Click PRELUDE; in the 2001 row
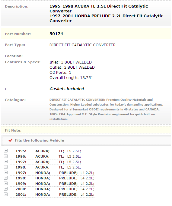This screenshot has width=172, height=206. click(68, 195)
